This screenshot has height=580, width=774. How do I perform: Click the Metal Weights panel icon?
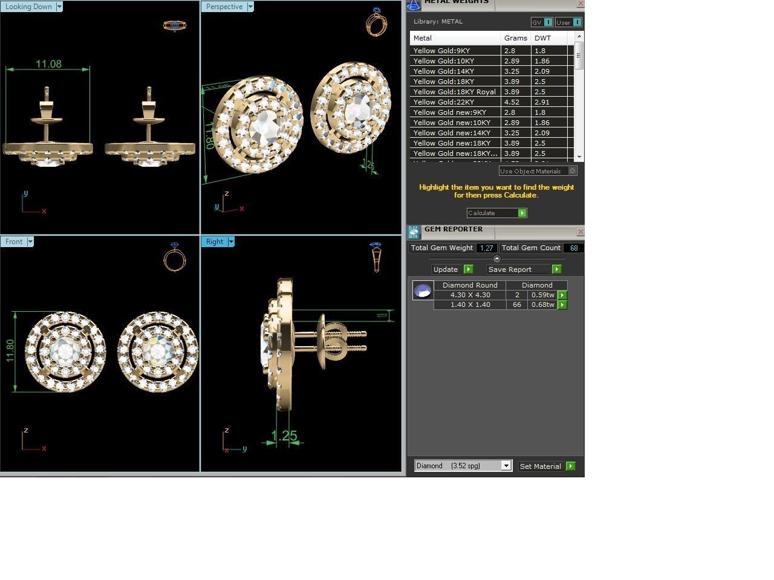(414, 5)
